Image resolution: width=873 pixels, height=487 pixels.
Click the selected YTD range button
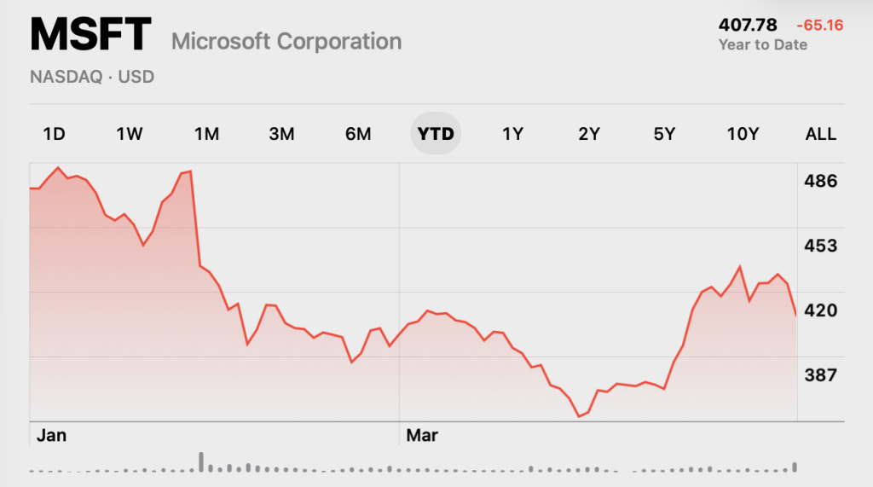coord(436,134)
